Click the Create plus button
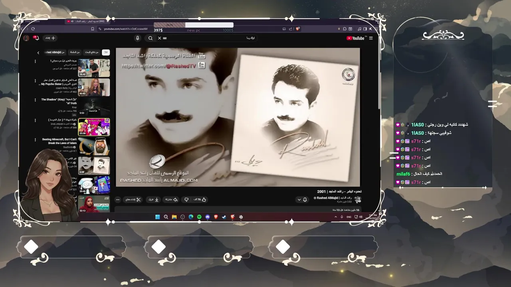 50,38
